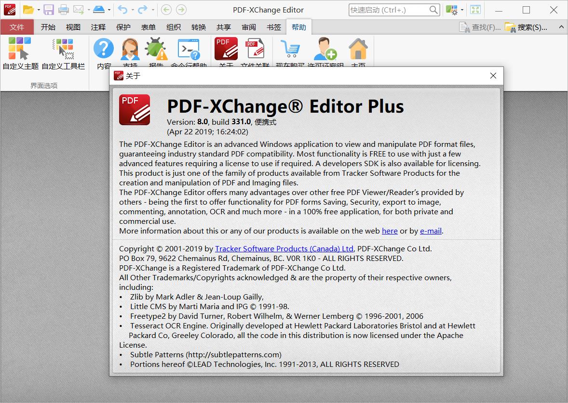The image size is (568, 403).
Task: Switch to the 审阅 ribbon tab
Action: 249,27
